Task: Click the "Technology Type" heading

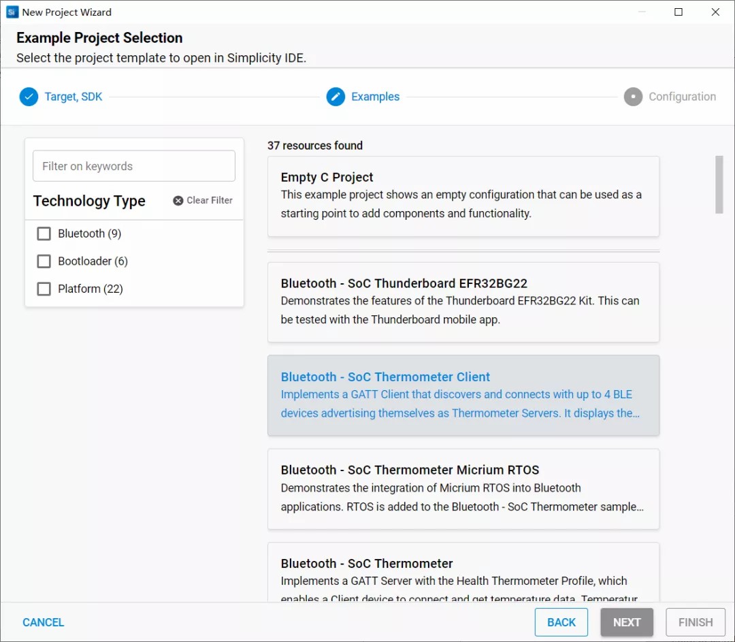Action: click(x=89, y=201)
